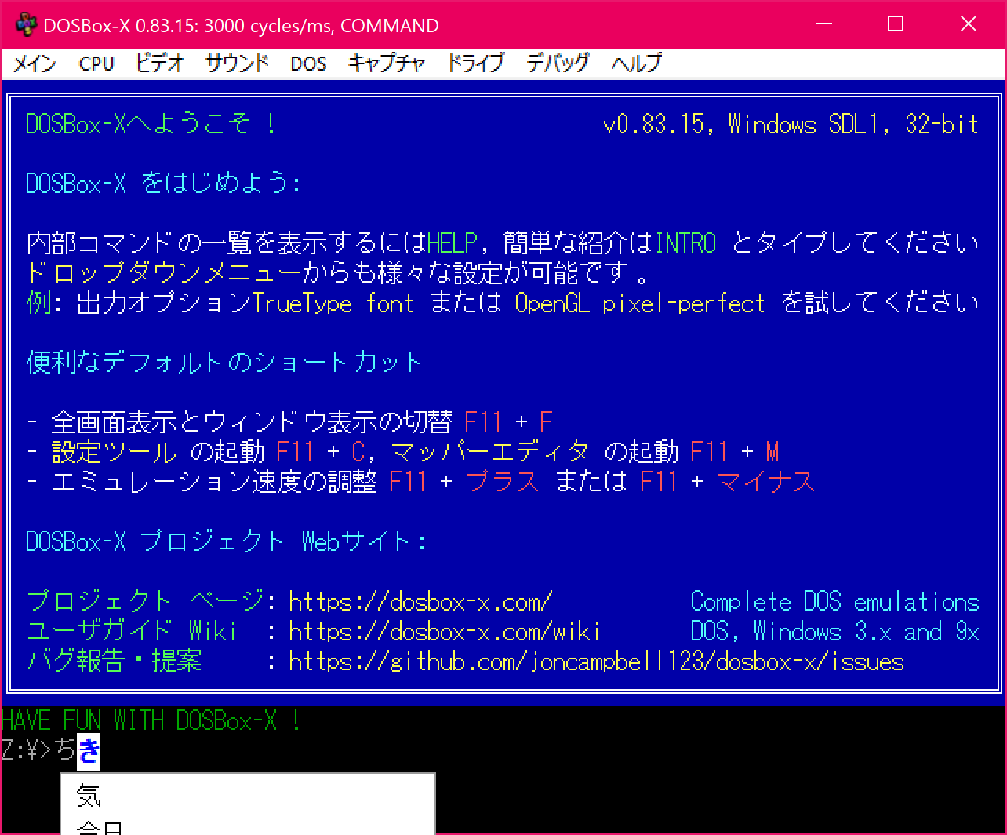Open the ヘルプ menu
The height and width of the screenshot is (835, 1007).
[636, 64]
